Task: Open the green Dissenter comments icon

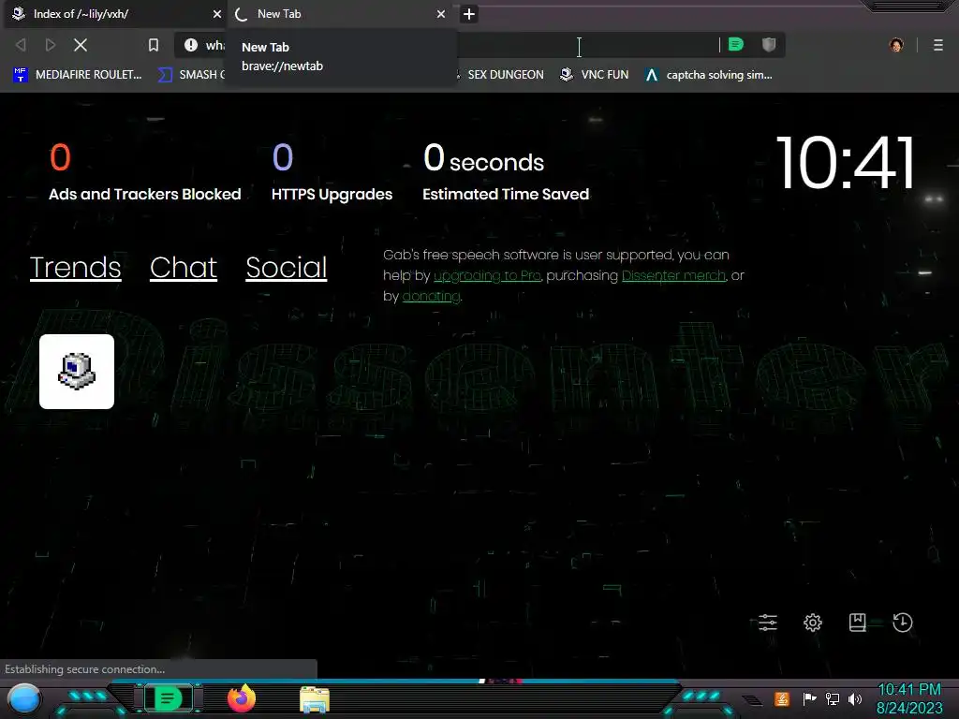Action: 736,44
